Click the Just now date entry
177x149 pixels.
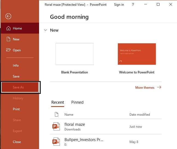[136, 127]
